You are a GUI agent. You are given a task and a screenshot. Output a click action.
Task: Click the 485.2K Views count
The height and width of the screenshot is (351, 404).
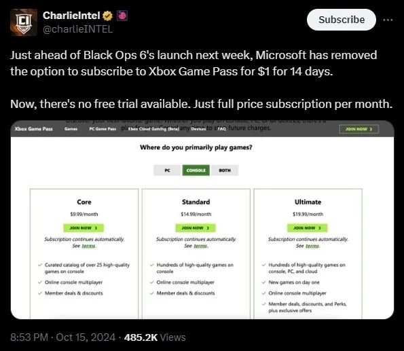[x=155, y=337]
